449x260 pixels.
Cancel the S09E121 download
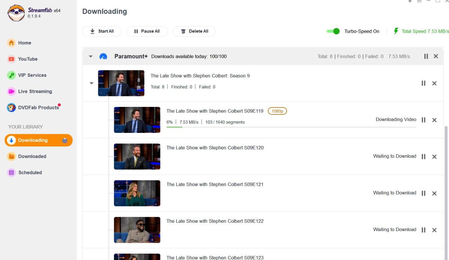point(435,193)
